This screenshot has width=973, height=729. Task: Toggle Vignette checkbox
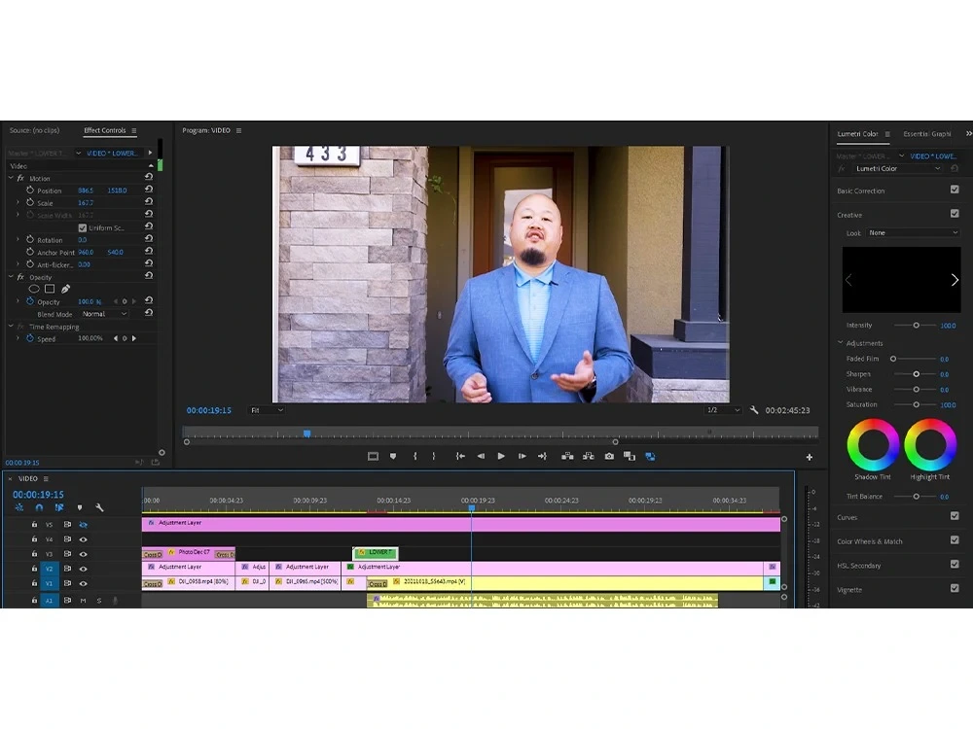[955, 588]
